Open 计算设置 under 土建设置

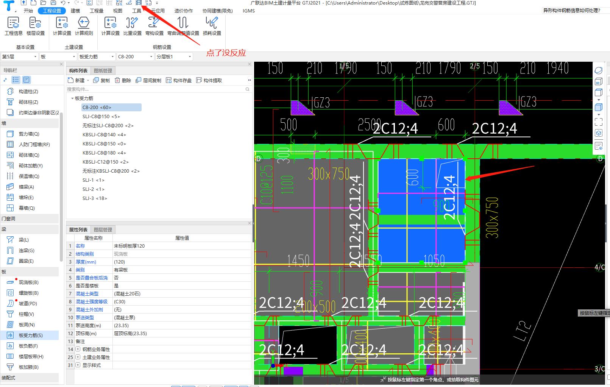(62, 26)
